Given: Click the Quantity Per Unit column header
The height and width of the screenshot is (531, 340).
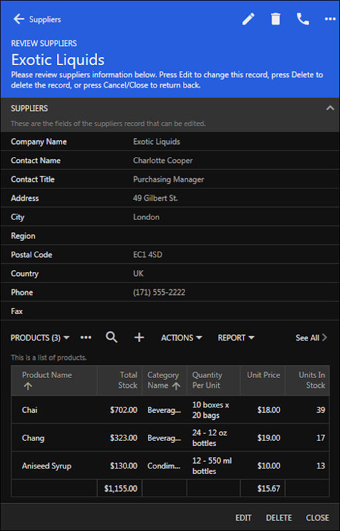Looking at the screenshot, I should coord(213,380).
